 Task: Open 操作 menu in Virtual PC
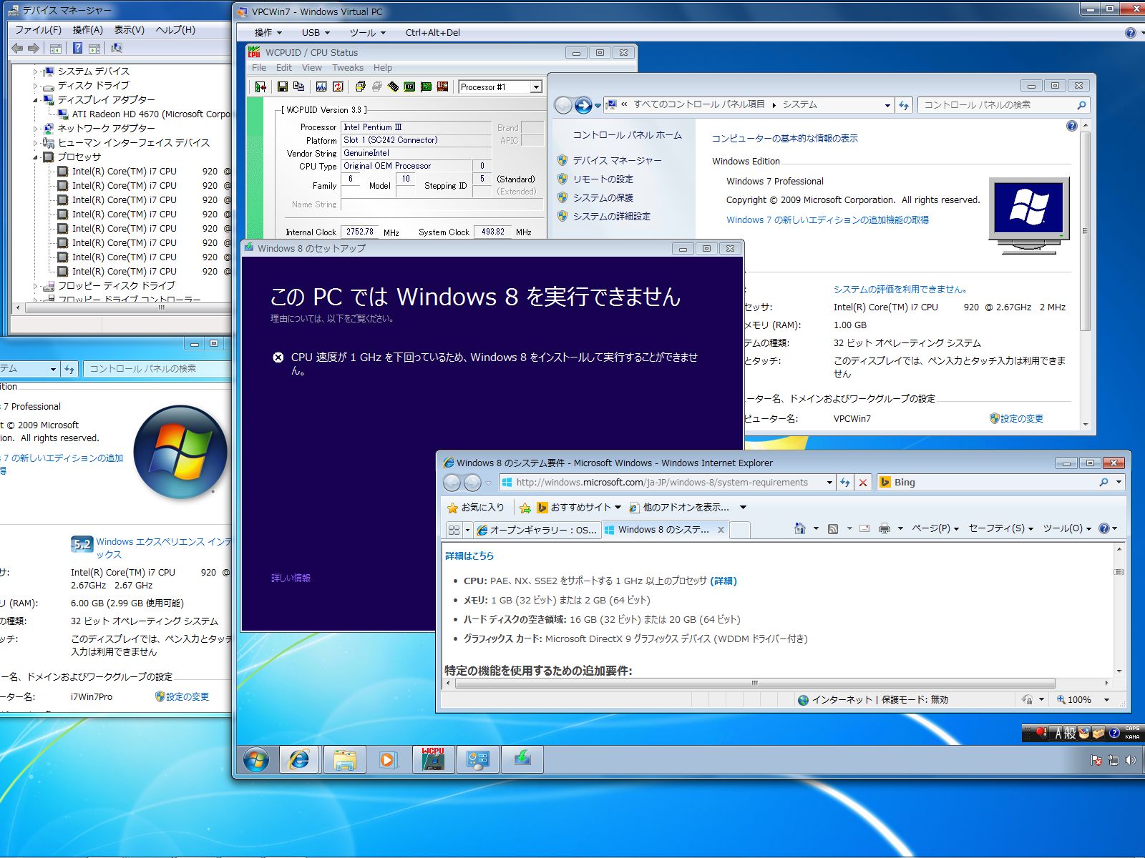tap(268, 32)
